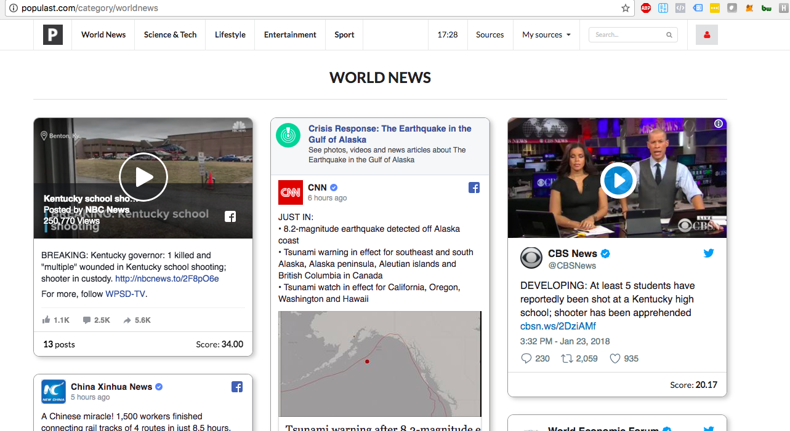Click the gray H extension icon
Viewport: 790px width, 431px height.
[784, 8]
